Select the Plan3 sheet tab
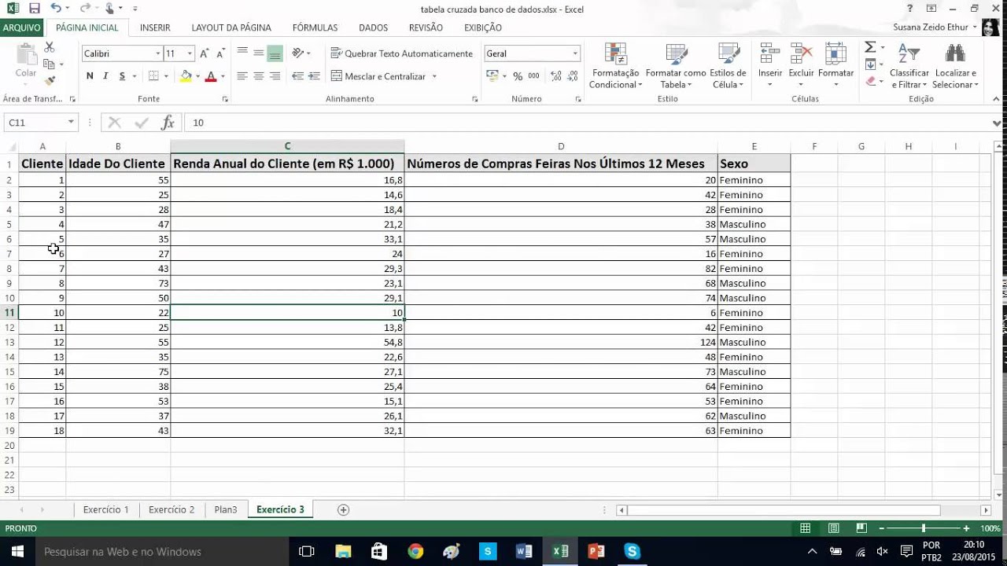The height and width of the screenshot is (566, 1007). pyautogui.click(x=226, y=509)
